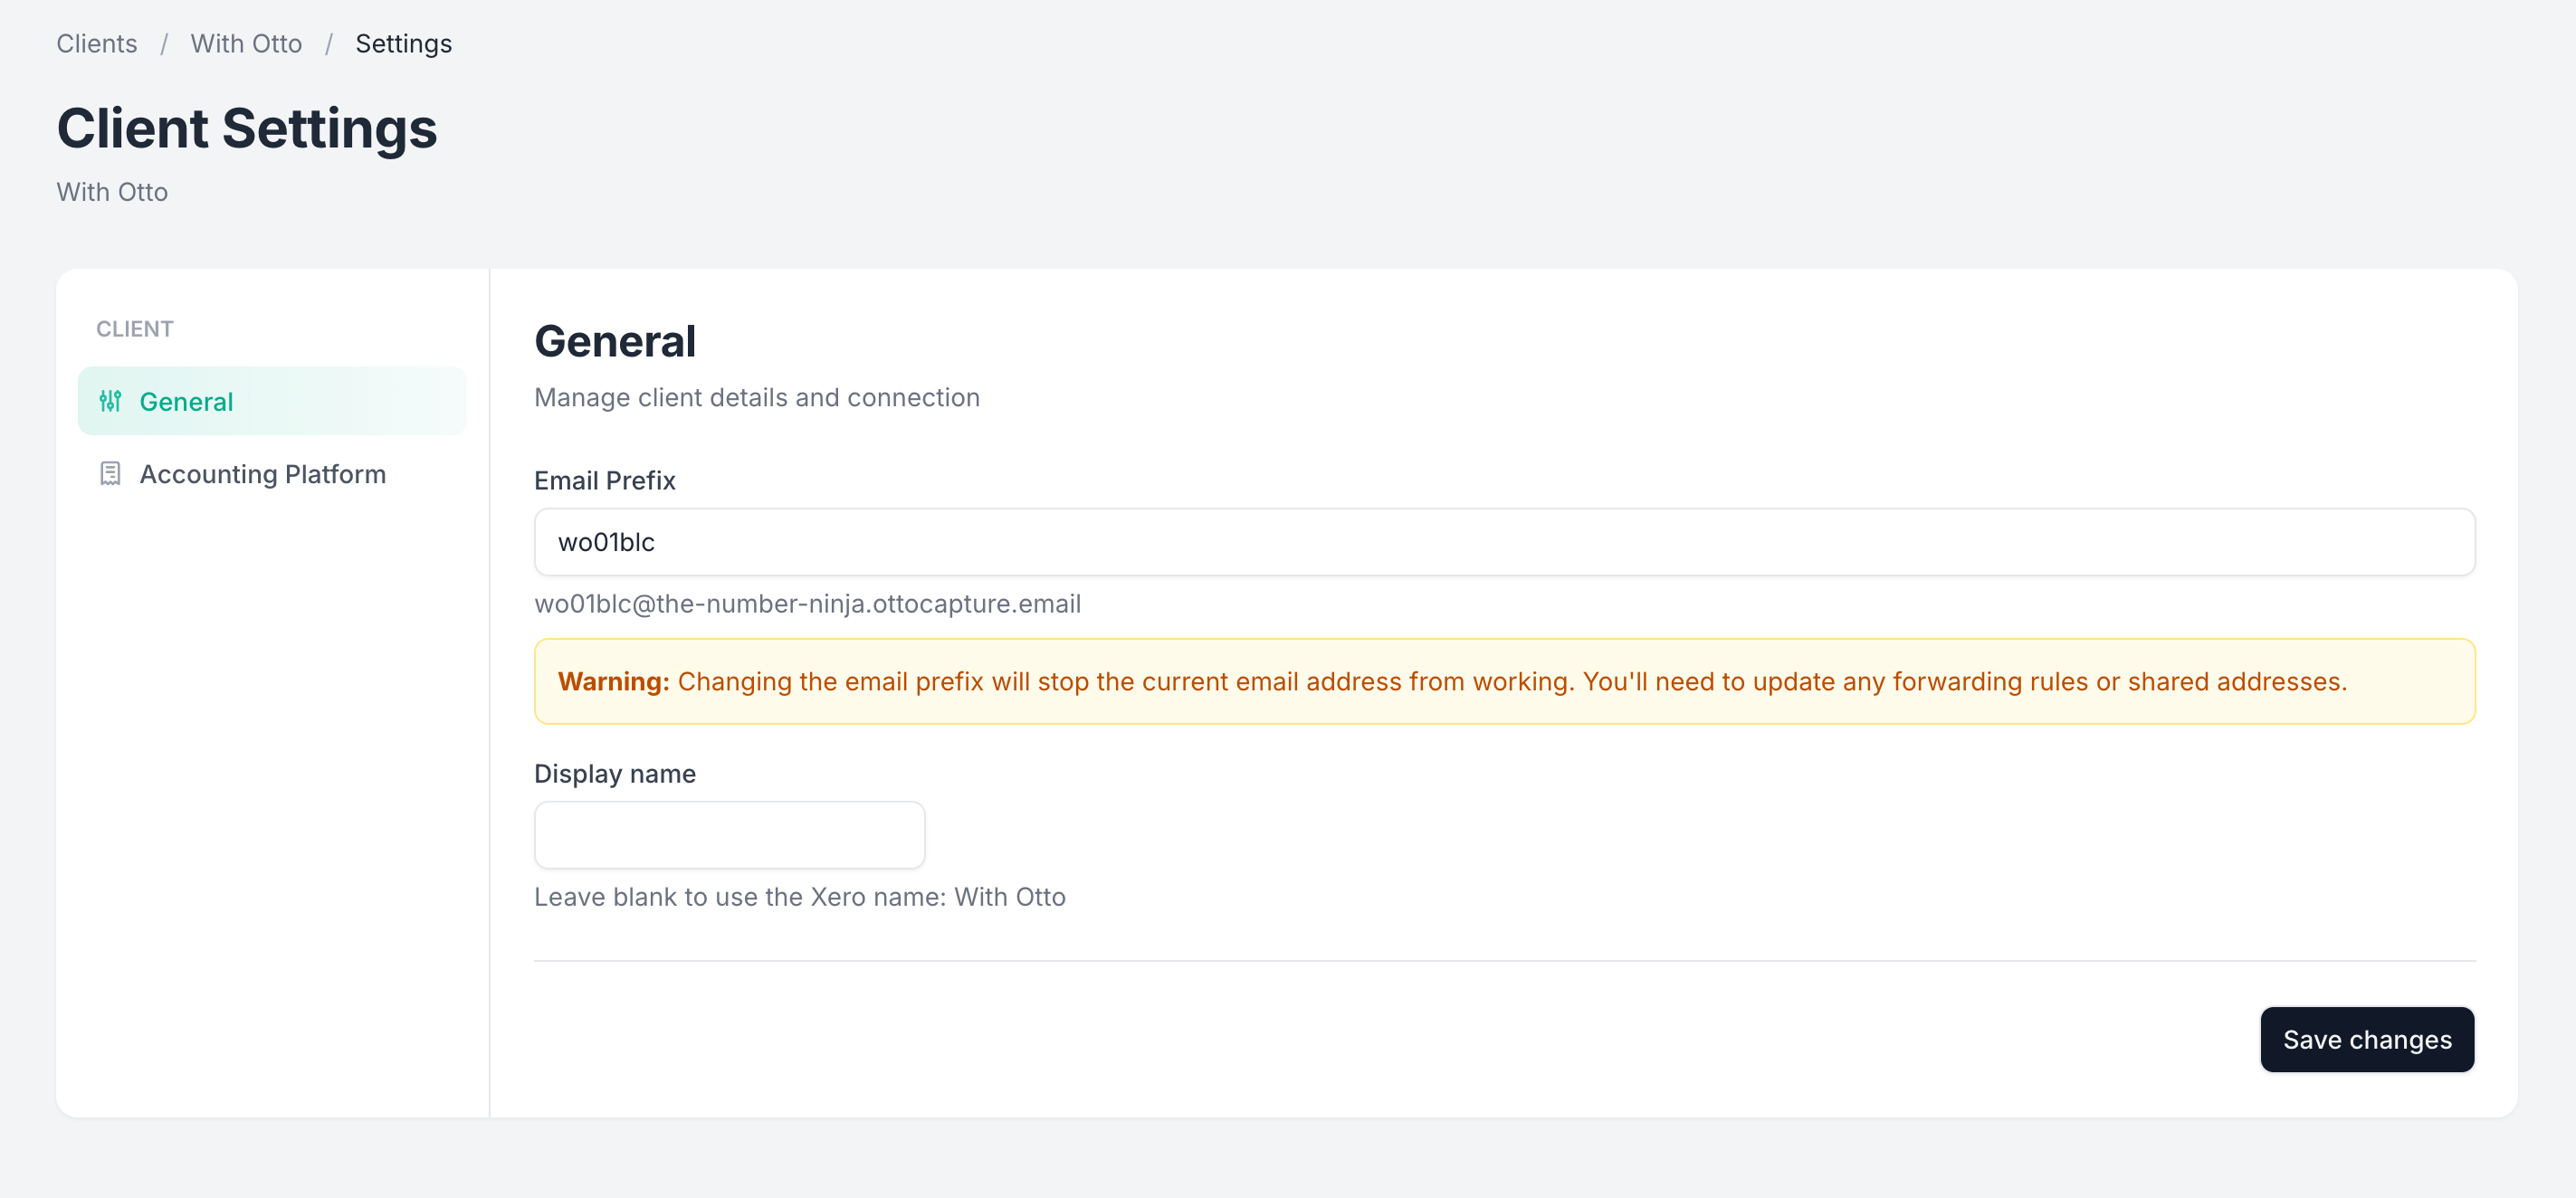The width and height of the screenshot is (2576, 1198).
Task: Click the 'Leave blank to use the Xero name' hint
Action: 799,897
